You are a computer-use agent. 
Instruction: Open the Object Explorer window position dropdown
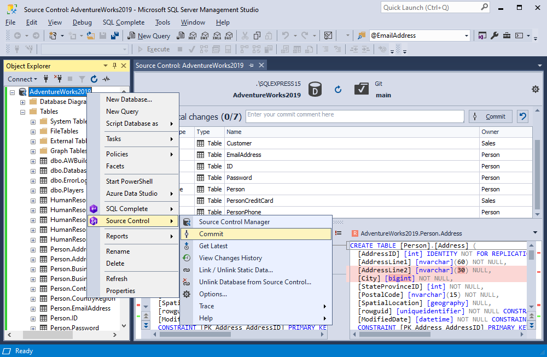point(106,66)
